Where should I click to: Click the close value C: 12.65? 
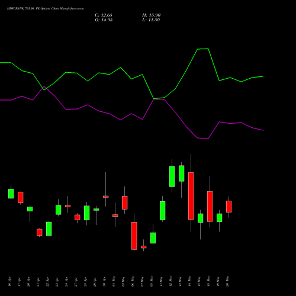coord(104,15)
